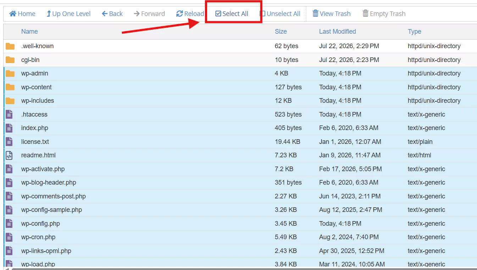Image resolution: width=477 pixels, height=270 pixels.
Task: Select the cgi-bin folder name
Action: 30,60
